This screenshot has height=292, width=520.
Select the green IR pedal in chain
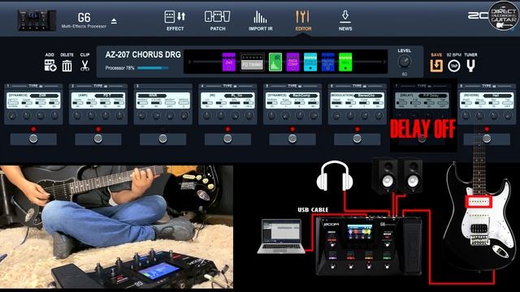[x=275, y=62]
